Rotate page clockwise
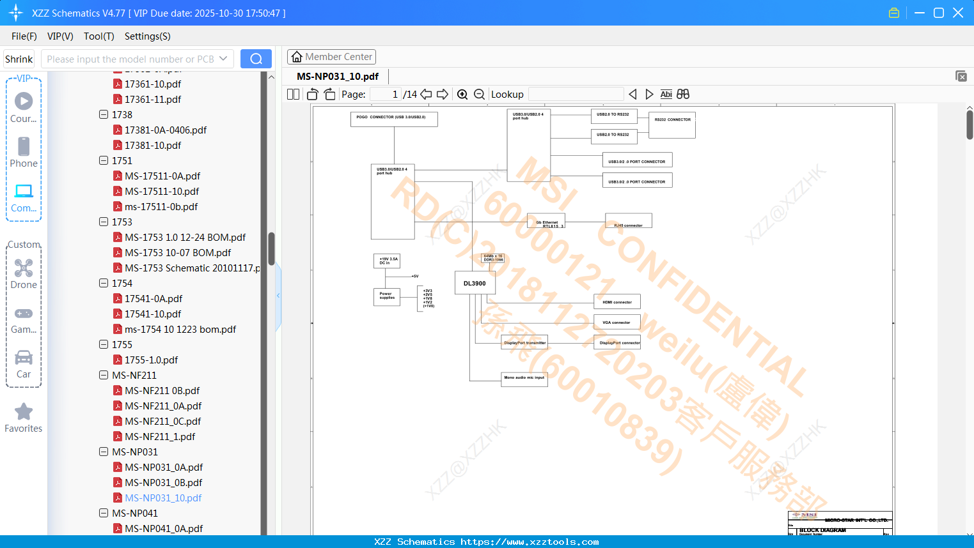Screen dimensions: 974x548 (330, 95)
